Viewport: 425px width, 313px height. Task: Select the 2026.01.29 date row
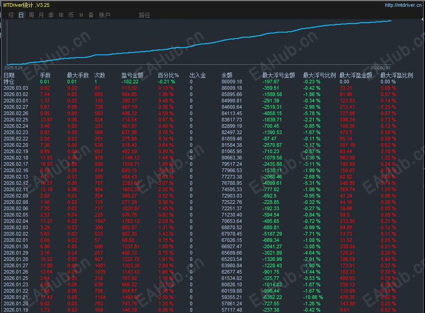coord(16,253)
